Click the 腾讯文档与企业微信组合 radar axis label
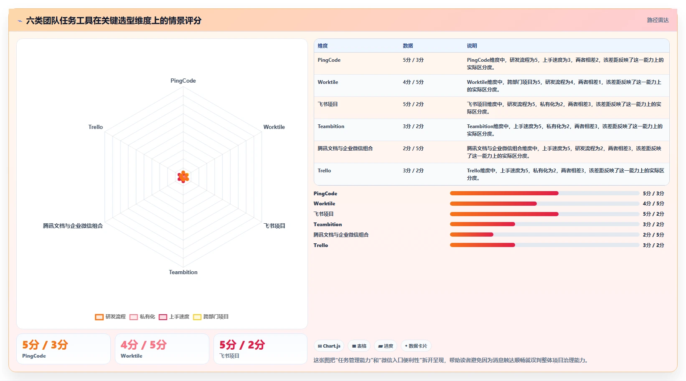The image size is (686, 381). tap(73, 226)
